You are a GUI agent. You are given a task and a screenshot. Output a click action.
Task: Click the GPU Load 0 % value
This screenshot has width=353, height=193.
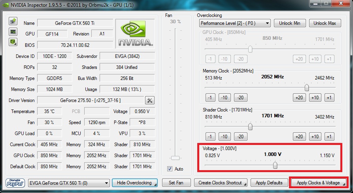tap(49, 133)
